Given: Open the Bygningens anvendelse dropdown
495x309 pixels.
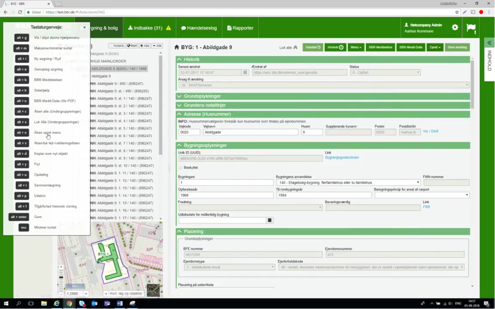Looking at the screenshot, I should point(348,183).
